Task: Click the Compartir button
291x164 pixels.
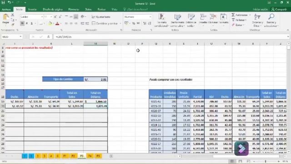Action: 279,9
